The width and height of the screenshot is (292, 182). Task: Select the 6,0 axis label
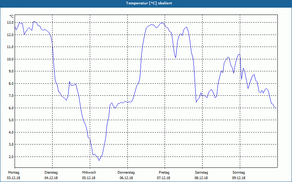click(11, 108)
